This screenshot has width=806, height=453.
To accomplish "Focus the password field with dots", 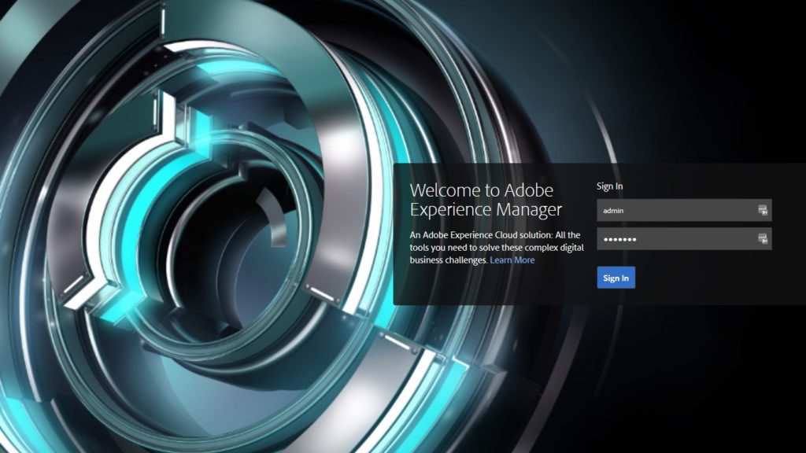I will pyautogui.click(x=684, y=239).
